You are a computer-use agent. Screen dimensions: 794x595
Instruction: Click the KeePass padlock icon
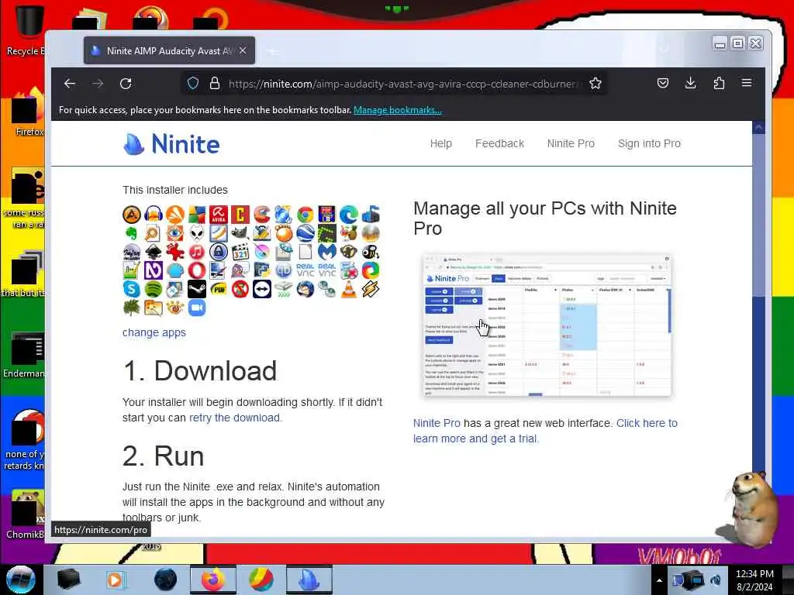point(219,252)
